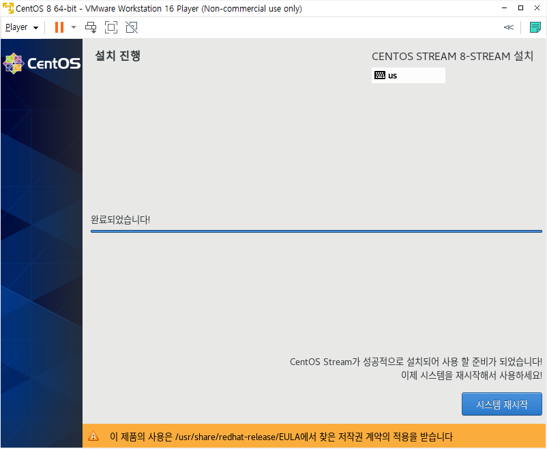Click the 이제 시스템을 재시작해서 사용하세요! text
The height and width of the screenshot is (449, 547).
tap(472, 375)
